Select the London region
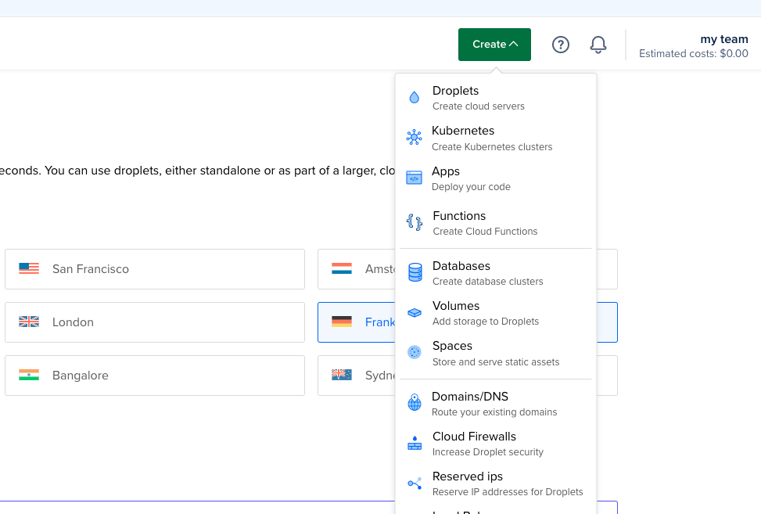This screenshot has width=761, height=514. click(155, 322)
